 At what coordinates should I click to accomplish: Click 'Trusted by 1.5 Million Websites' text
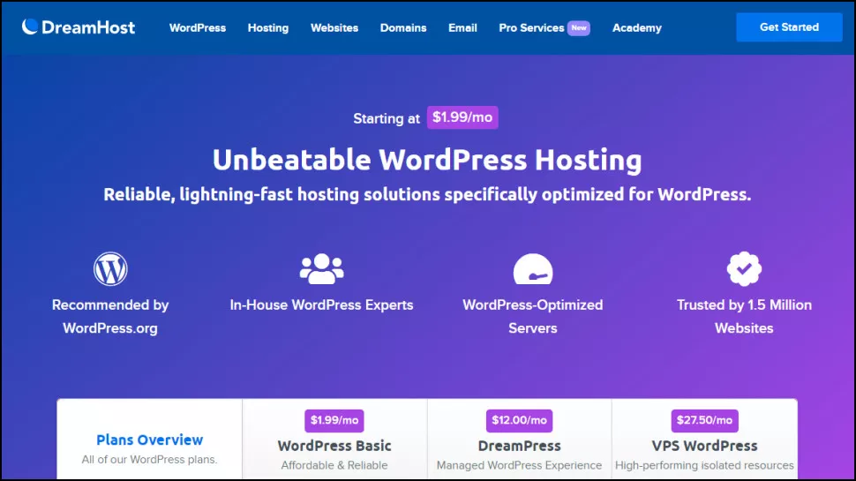pyautogui.click(x=744, y=317)
